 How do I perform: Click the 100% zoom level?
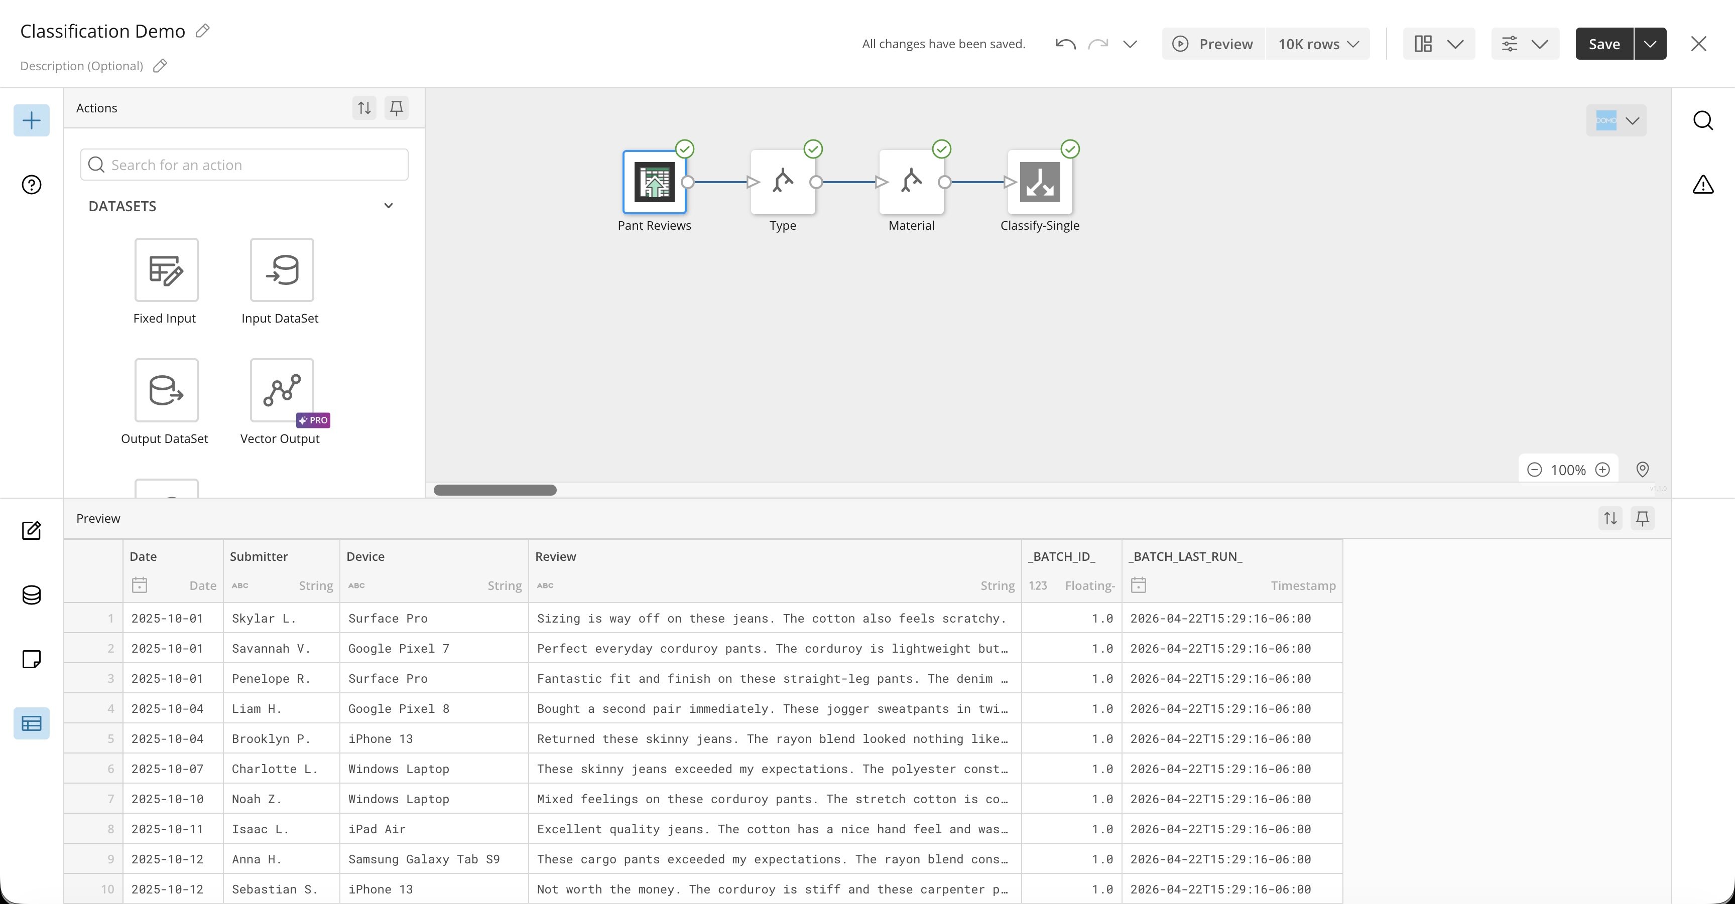pyautogui.click(x=1568, y=470)
